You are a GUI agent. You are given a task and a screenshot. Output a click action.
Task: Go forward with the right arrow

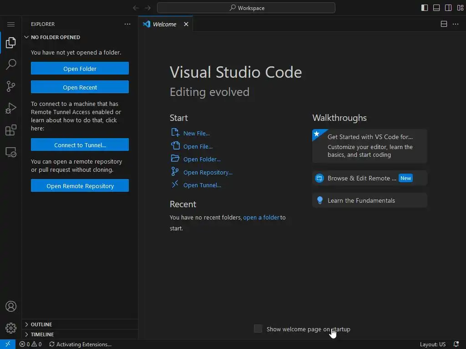(x=147, y=8)
